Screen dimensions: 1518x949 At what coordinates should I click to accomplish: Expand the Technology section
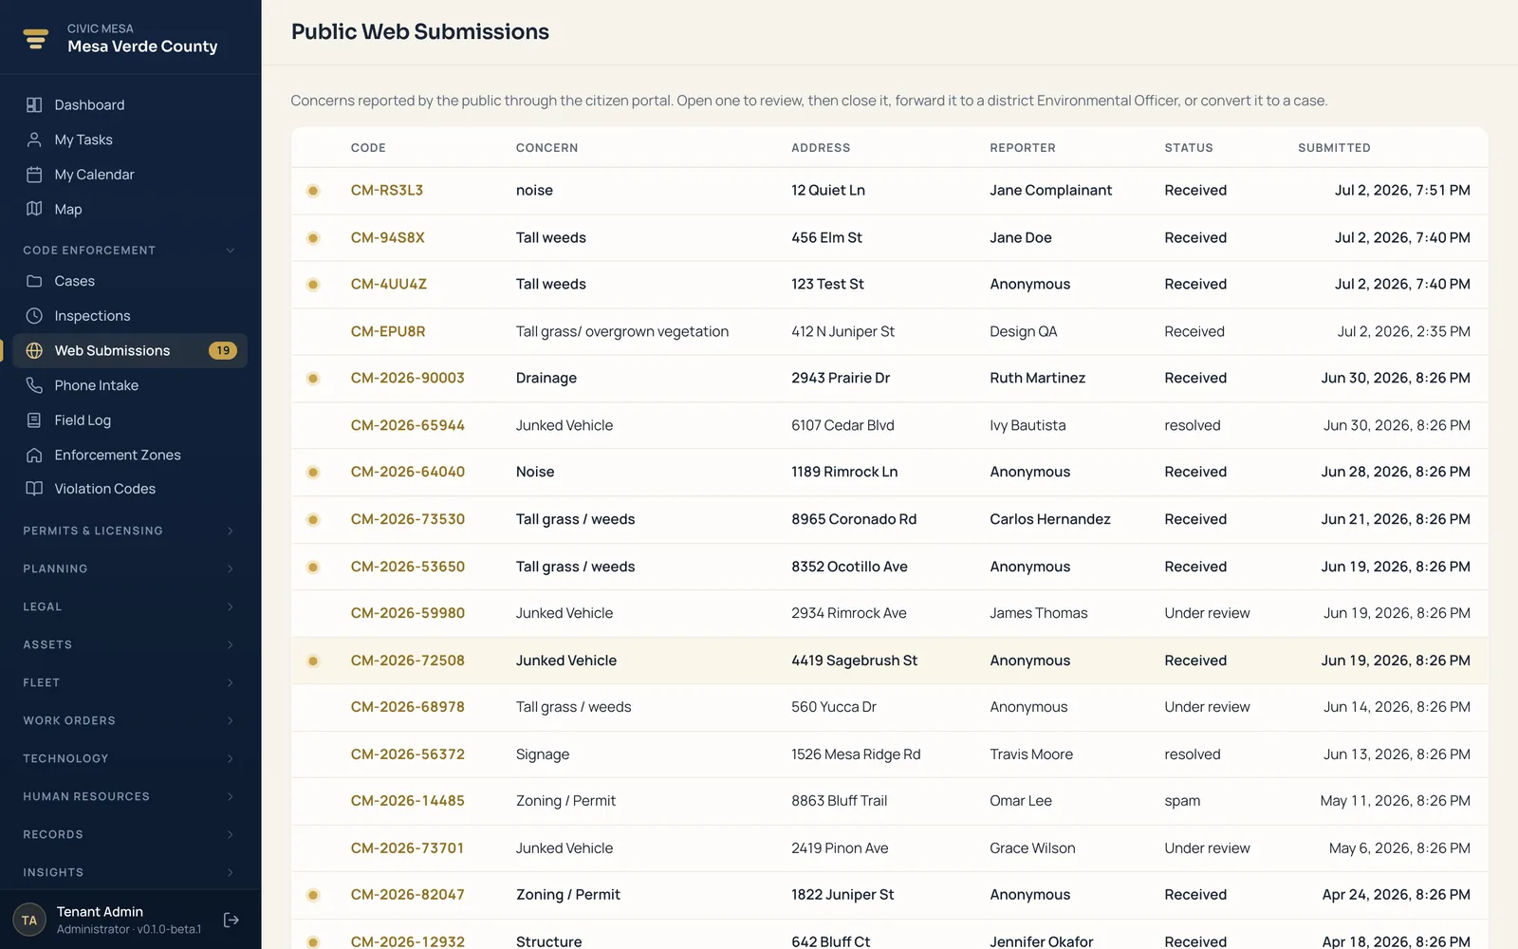[130, 758]
